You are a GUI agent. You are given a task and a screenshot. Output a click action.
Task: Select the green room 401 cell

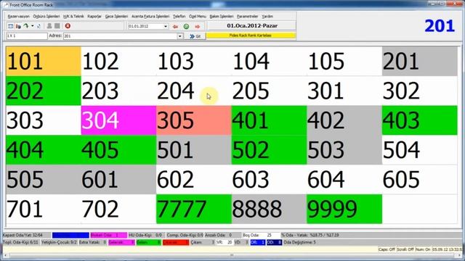tap(269, 120)
